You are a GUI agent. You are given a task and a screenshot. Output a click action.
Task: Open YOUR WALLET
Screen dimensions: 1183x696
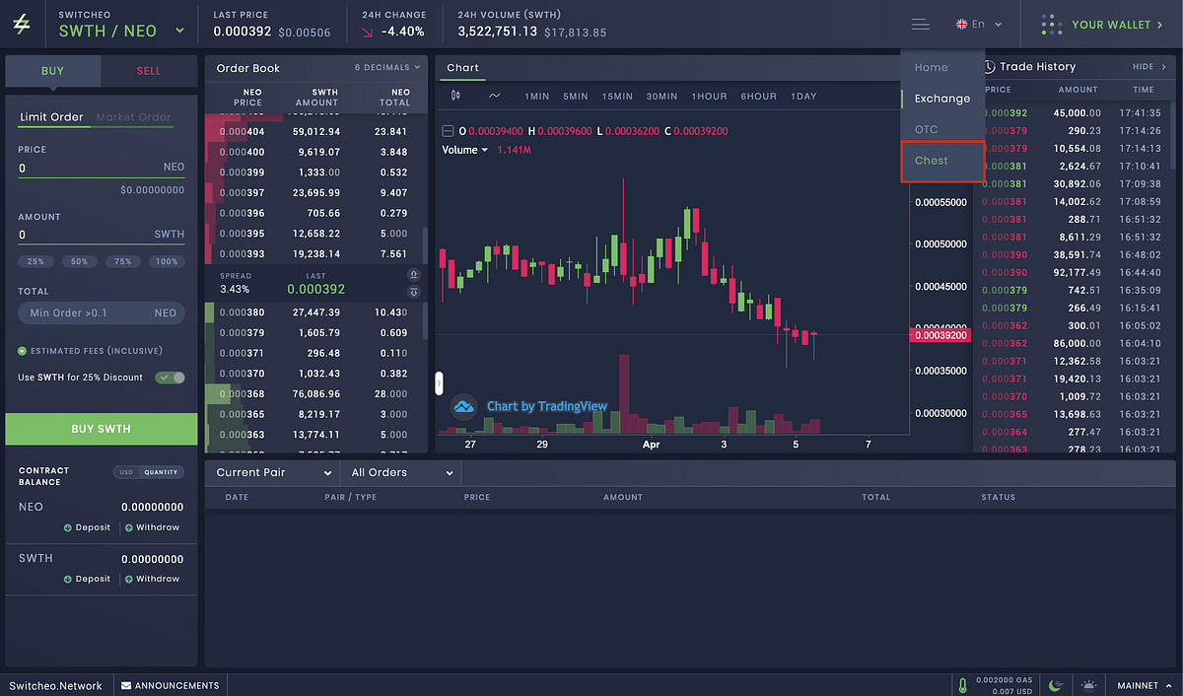1117,25
